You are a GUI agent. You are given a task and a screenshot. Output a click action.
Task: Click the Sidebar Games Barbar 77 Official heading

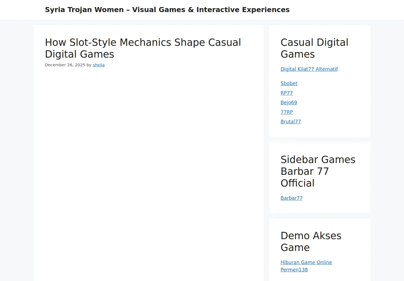318,171
